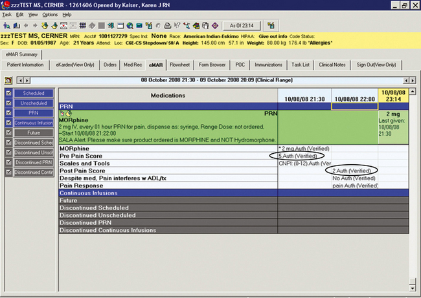Switch to the Orders tab
Screen dimensions: 421x298
pyautogui.click(x=110, y=65)
